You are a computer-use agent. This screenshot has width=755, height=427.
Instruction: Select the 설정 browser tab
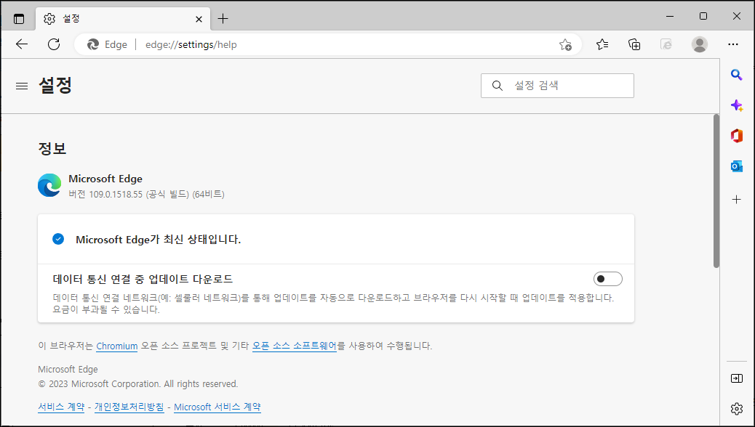pyautogui.click(x=123, y=19)
